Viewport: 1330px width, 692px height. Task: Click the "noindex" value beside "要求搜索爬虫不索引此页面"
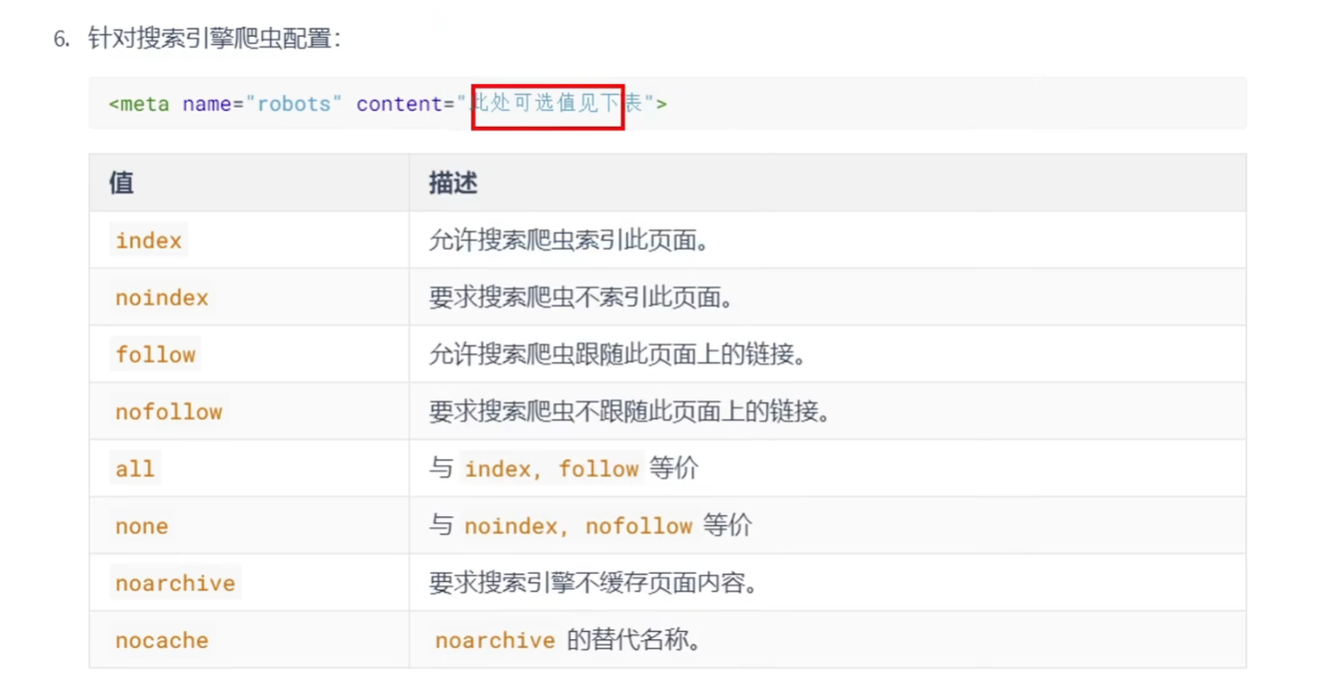tap(162, 298)
